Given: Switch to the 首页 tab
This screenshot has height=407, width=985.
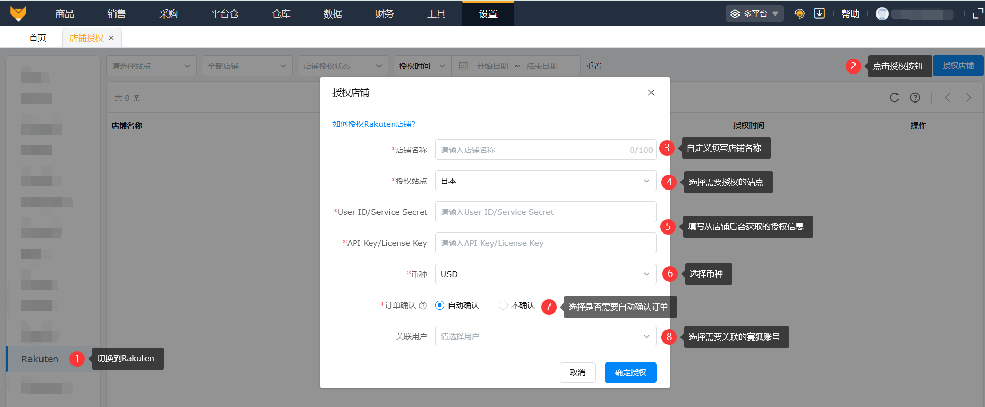Looking at the screenshot, I should (x=37, y=38).
